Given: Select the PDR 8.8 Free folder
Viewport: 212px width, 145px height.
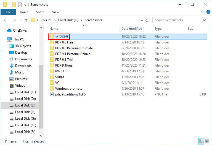Looking at the screenshot, I should click(64, 42).
